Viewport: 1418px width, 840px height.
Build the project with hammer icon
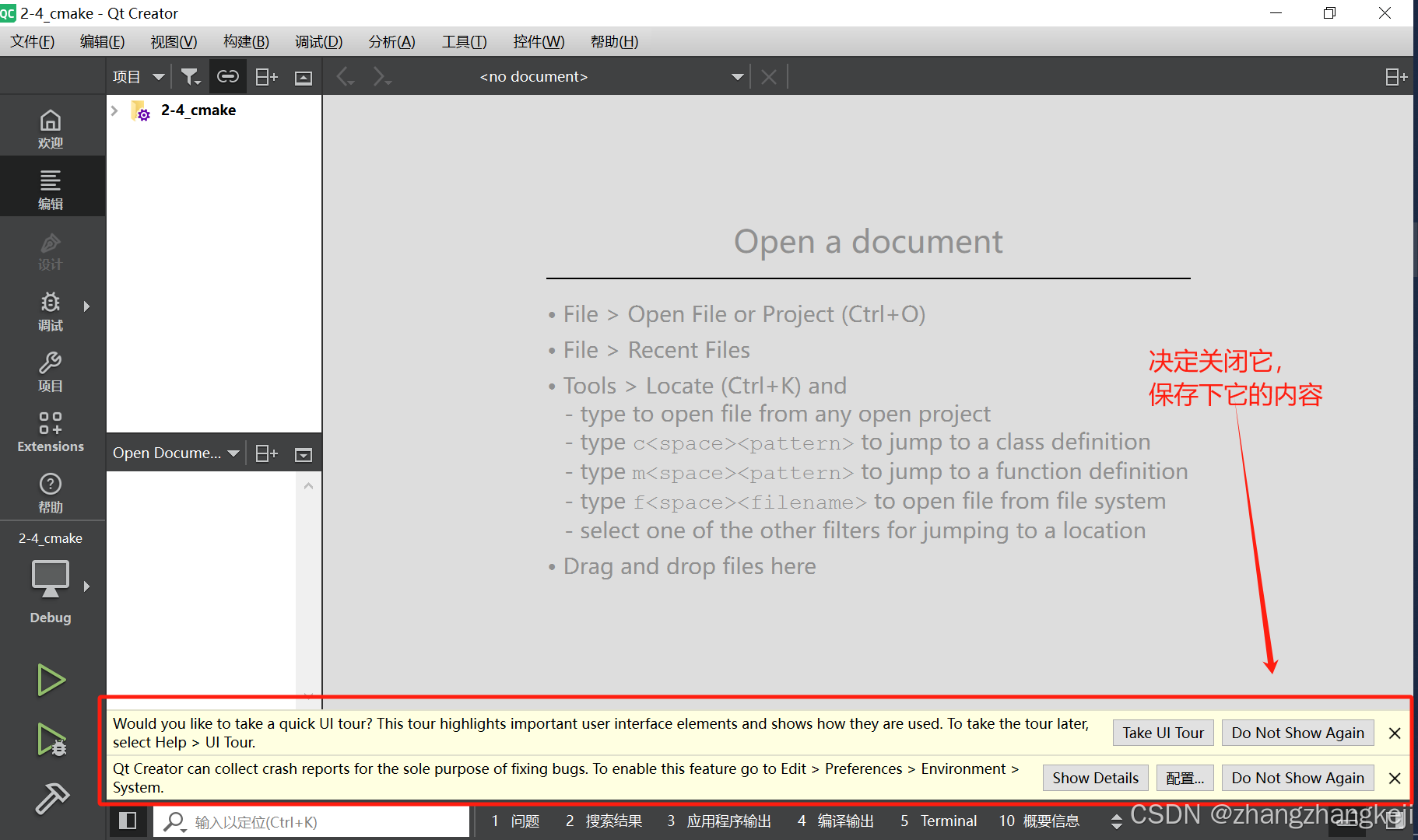click(x=51, y=799)
